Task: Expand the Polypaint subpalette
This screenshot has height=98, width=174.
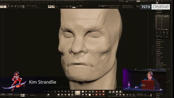Action: pos(159,59)
